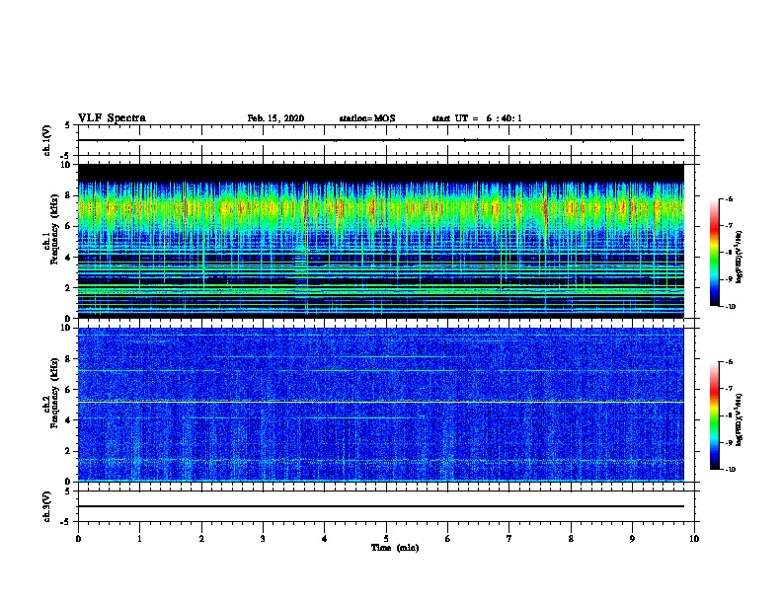Click the ch.1 voltage waveform strip
Viewport: 782px width, 604px height.
tap(381, 140)
